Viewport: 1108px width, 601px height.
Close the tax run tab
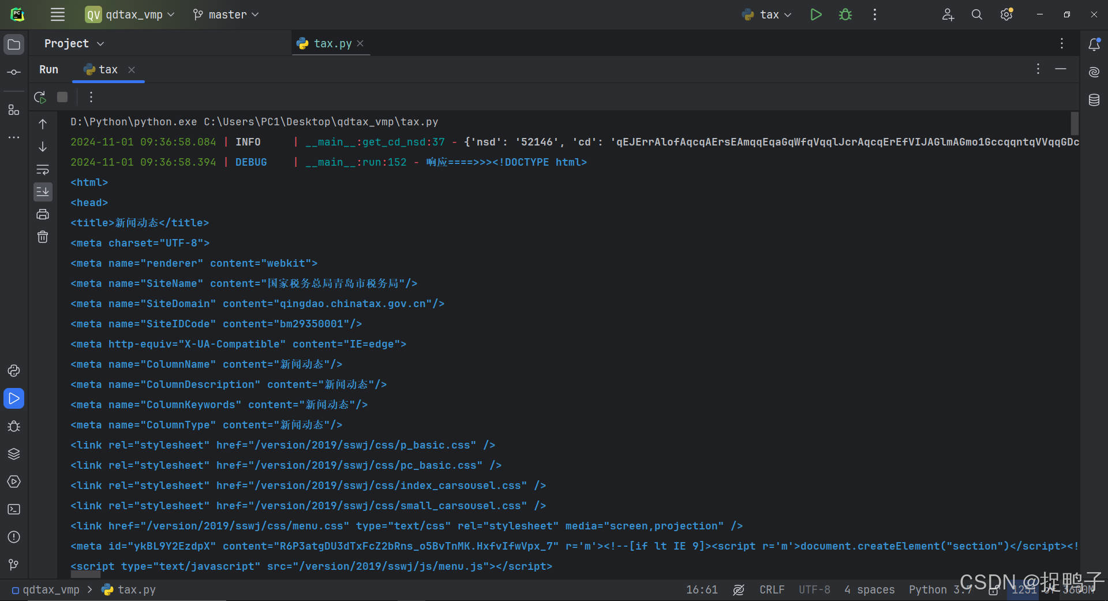coord(132,70)
